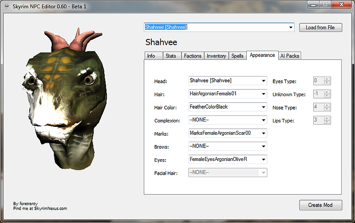Increase Unknown Type with up arrow

pos(327,92)
